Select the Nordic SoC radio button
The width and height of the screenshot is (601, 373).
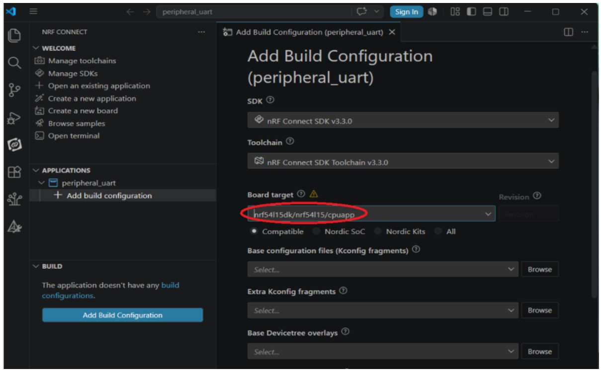tap(317, 231)
